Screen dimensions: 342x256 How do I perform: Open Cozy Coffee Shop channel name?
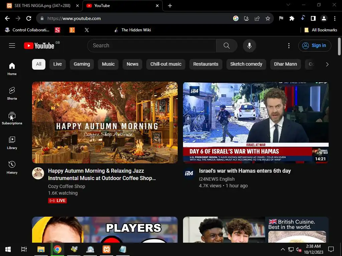click(x=66, y=186)
